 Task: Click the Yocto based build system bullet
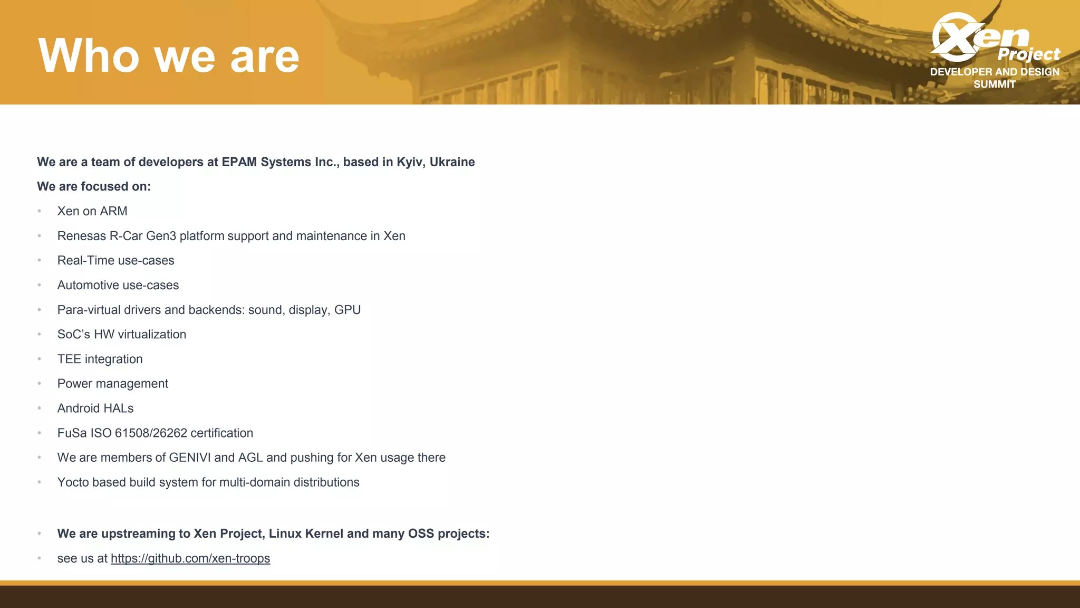tap(208, 482)
